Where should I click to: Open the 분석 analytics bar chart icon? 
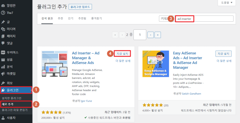(3, 67)
